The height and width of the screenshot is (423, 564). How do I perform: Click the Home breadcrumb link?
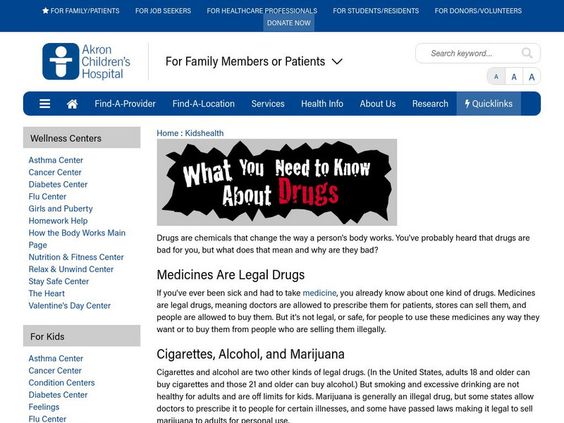[167, 133]
